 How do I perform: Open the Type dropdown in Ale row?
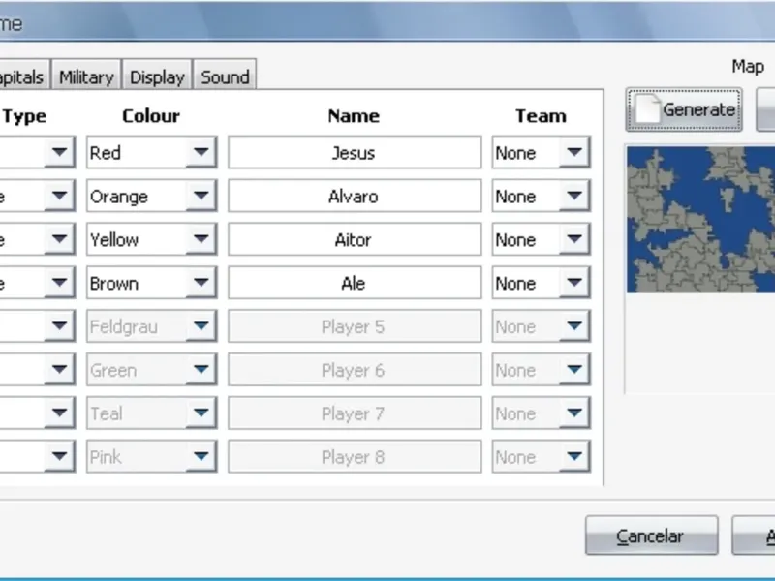[x=38, y=283]
